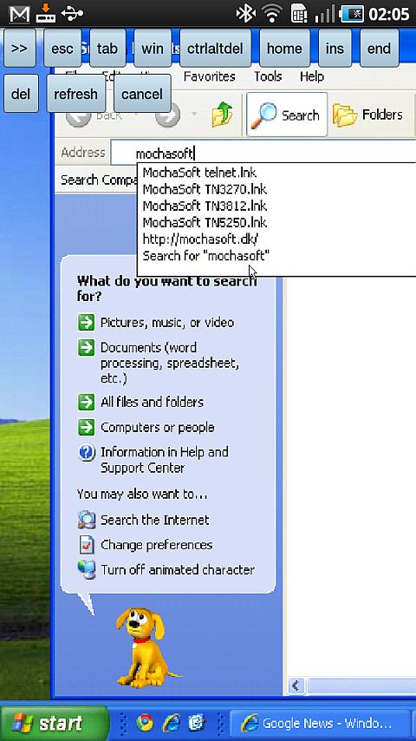The height and width of the screenshot is (741, 416).
Task: Click Documents (word processing, spreadsheet) link
Action: click(170, 363)
